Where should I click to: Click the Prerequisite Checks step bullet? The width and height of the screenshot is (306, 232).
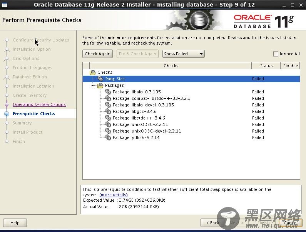[7, 114]
